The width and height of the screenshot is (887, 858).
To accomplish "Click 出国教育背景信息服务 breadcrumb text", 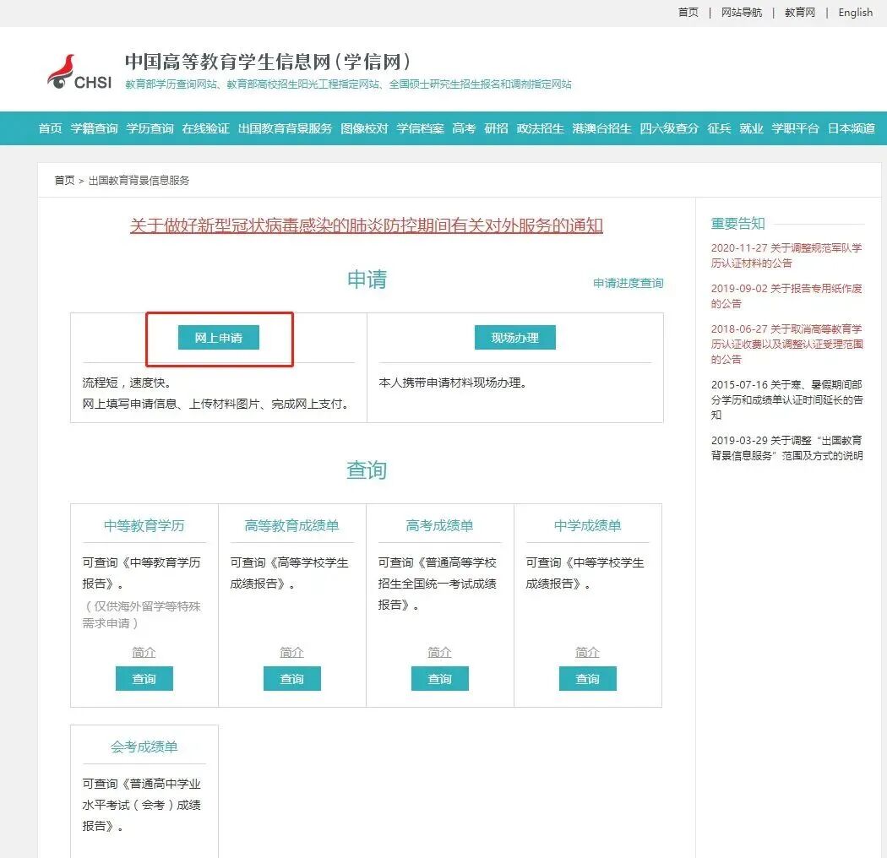I will (139, 181).
